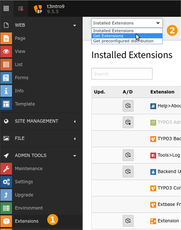The height and width of the screenshot is (230, 181).
Task: Choose Get Extensions option
Action: tap(127, 36)
